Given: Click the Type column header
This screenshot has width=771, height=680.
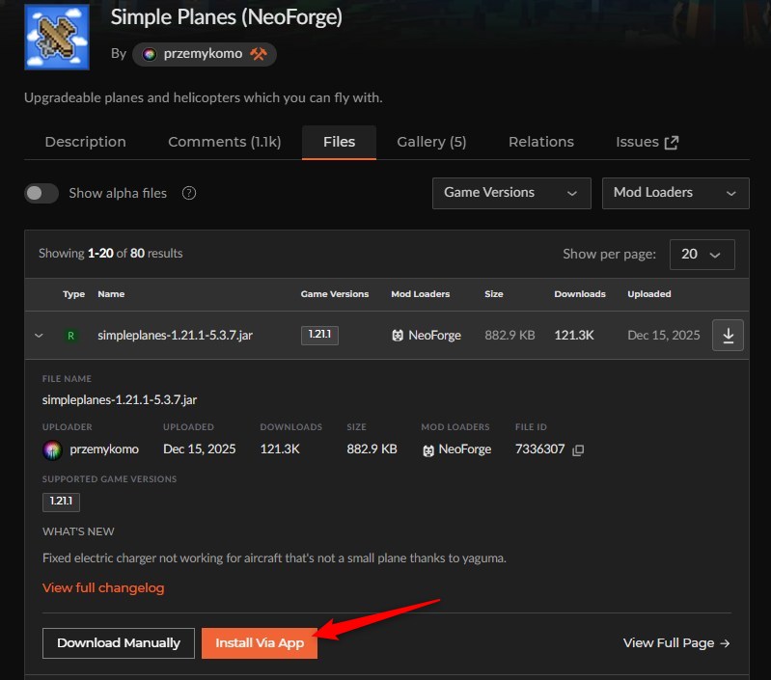Looking at the screenshot, I should pyautogui.click(x=73, y=294).
